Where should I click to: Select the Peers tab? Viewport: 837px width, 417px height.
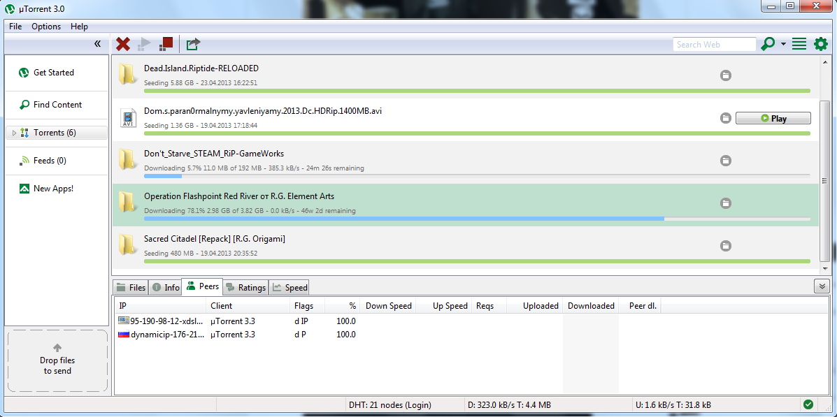point(202,286)
